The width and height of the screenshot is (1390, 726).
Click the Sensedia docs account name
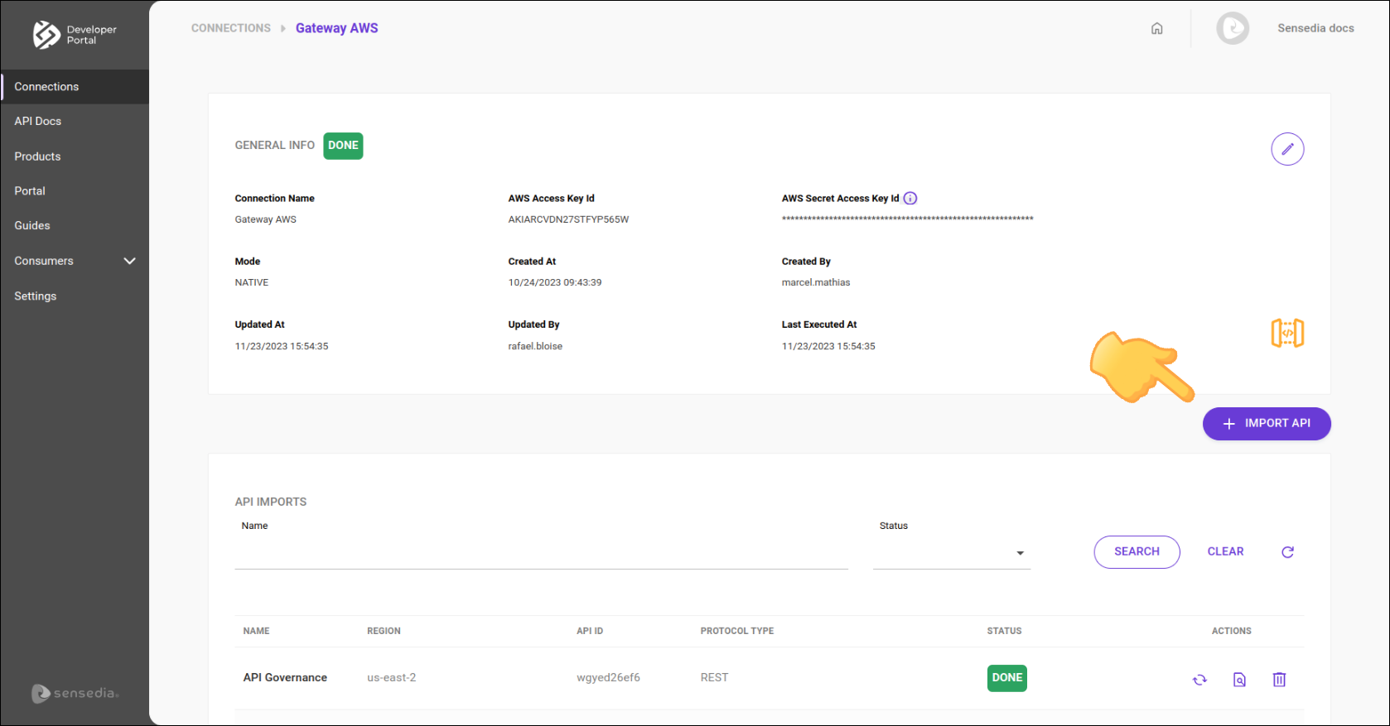click(1315, 28)
